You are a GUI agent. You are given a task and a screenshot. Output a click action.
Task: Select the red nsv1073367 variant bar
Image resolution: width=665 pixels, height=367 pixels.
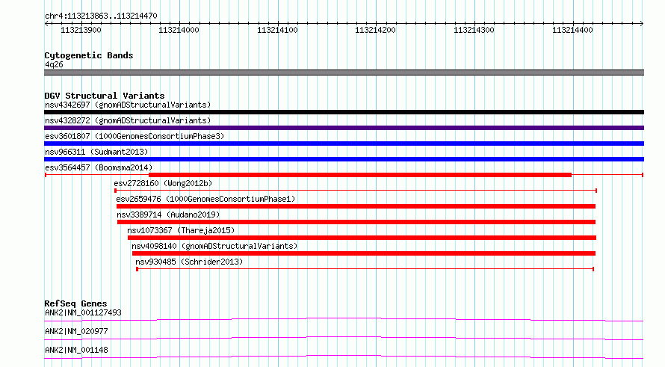pos(362,238)
